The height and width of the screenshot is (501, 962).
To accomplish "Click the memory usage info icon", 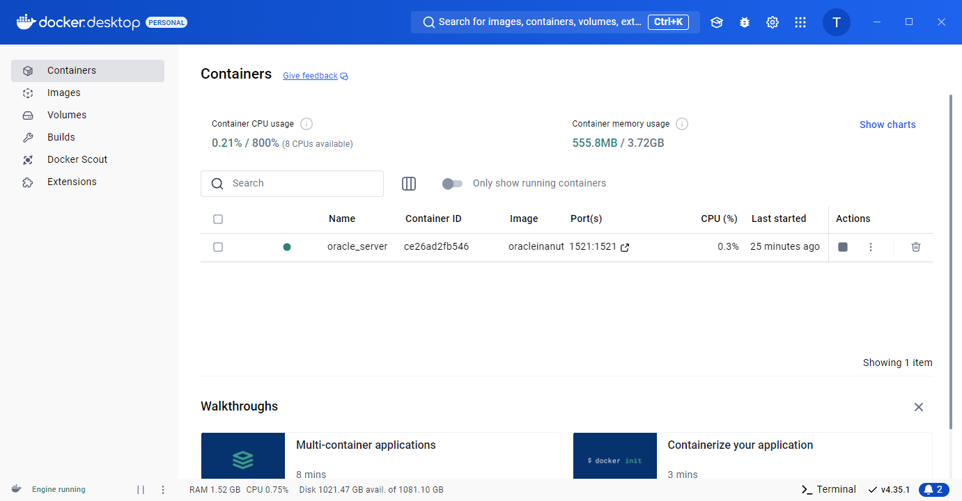I will pos(682,124).
